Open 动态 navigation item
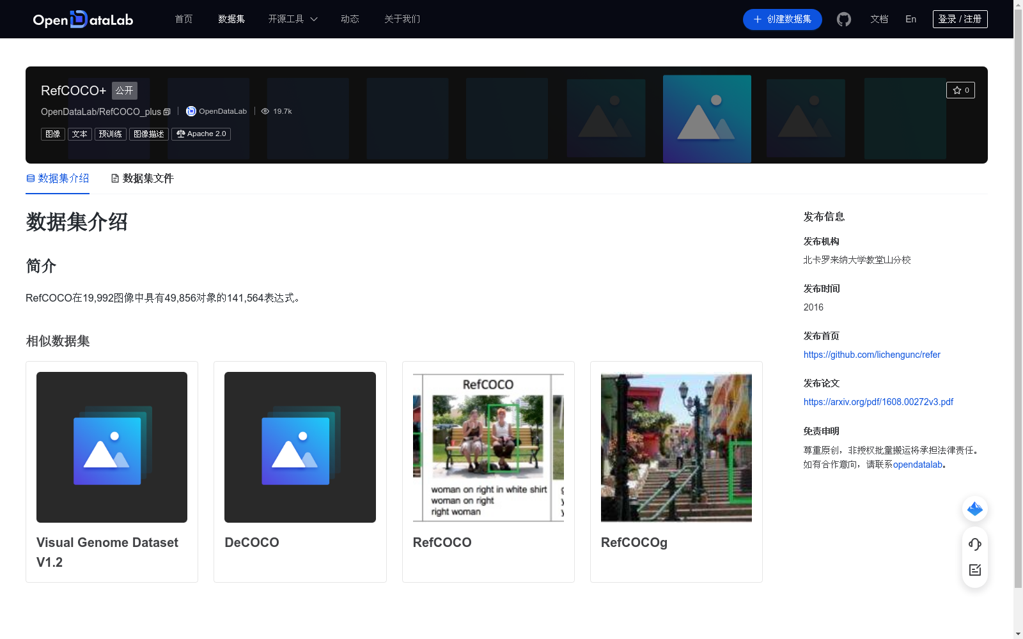Image resolution: width=1023 pixels, height=639 pixels. click(x=350, y=19)
